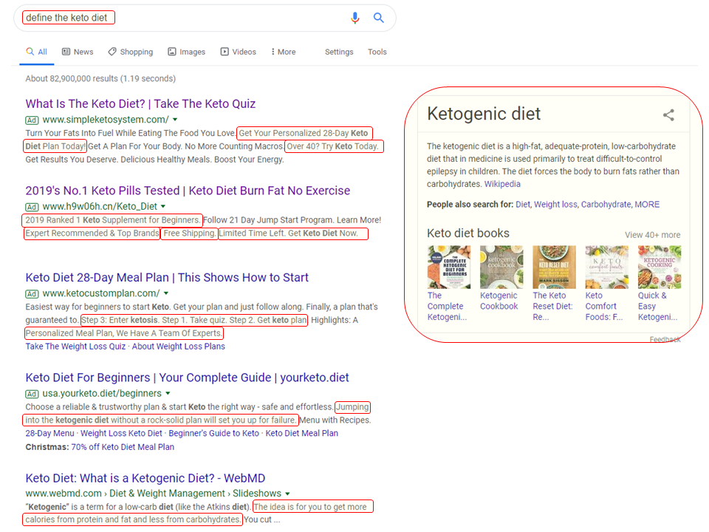Open 'Keto Diet For Beginners | Your Complete Guide'
709x532 pixels.
click(x=187, y=378)
